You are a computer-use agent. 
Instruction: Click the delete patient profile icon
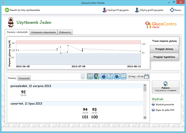(x=104, y=10)
